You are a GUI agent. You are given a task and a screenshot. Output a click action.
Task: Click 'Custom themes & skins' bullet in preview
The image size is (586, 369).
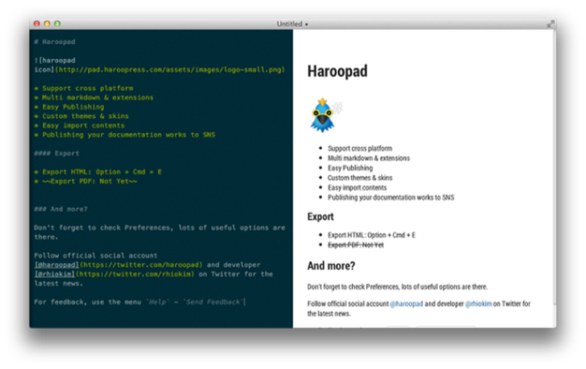coord(359,178)
